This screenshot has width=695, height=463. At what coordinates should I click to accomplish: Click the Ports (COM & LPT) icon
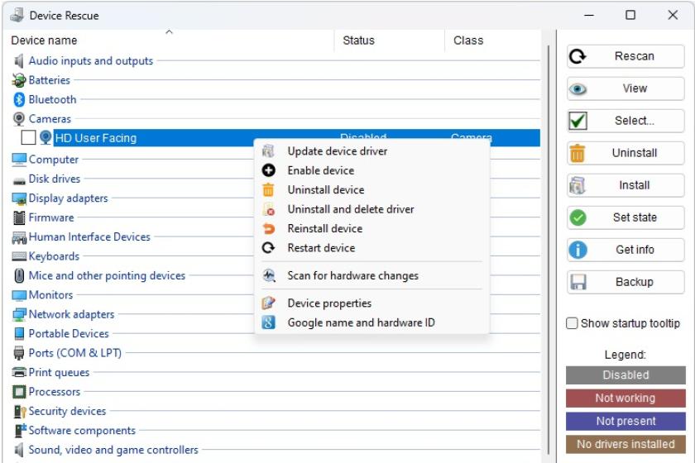(19, 353)
